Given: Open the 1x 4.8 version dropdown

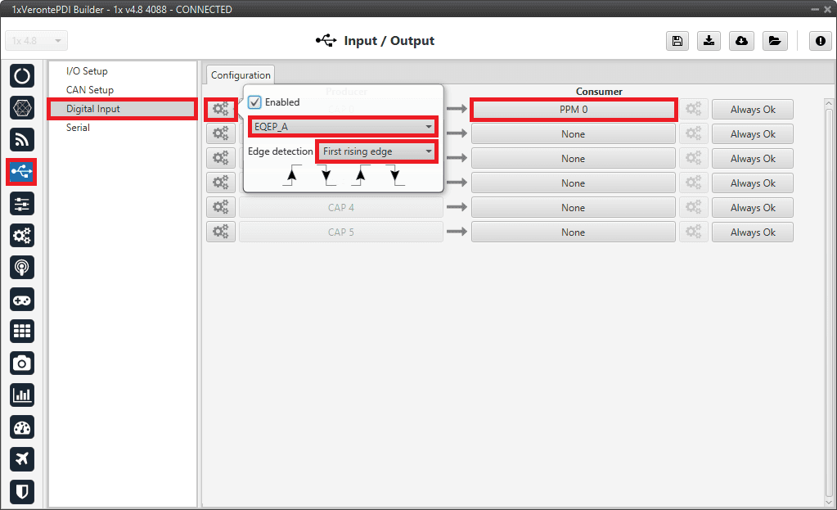Looking at the screenshot, I should pyautogui.click(x=37, y=41).
